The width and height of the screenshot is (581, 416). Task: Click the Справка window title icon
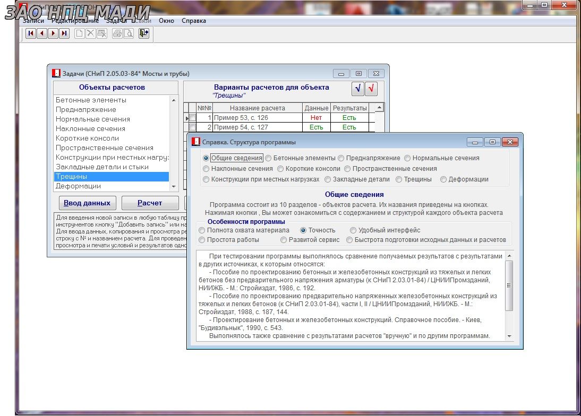195,142
